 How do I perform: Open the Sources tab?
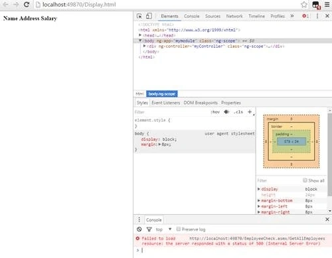click(x=212, y=16)
